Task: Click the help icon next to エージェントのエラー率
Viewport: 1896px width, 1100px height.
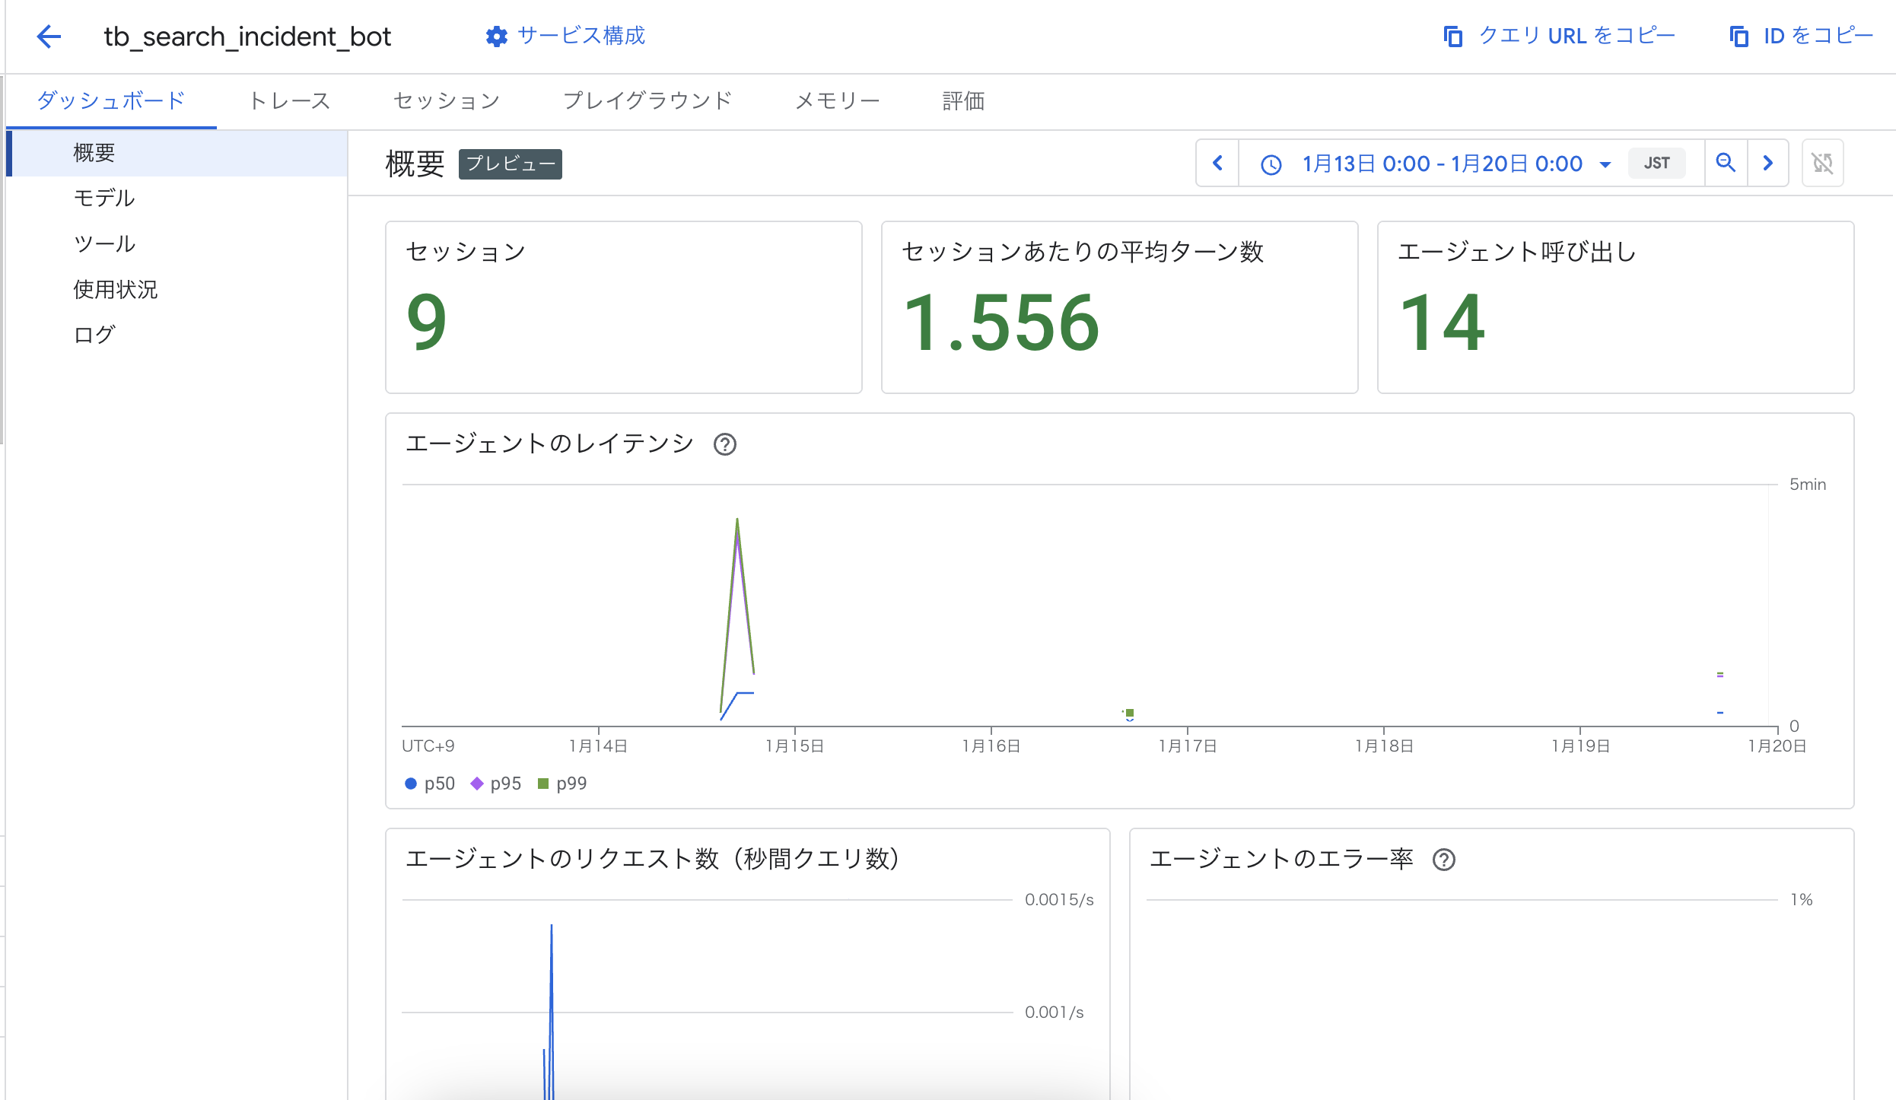Action: click(x=1444, y=860)
